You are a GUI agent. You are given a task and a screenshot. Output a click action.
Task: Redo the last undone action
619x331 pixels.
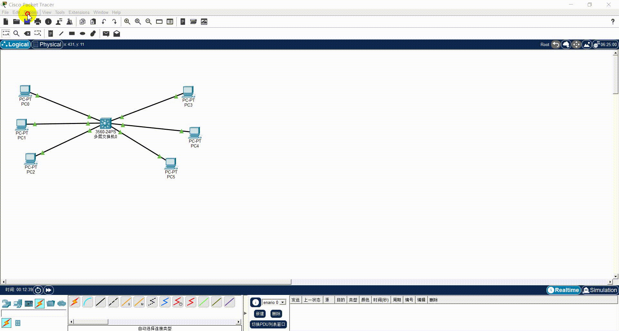[x=114, y=22]
